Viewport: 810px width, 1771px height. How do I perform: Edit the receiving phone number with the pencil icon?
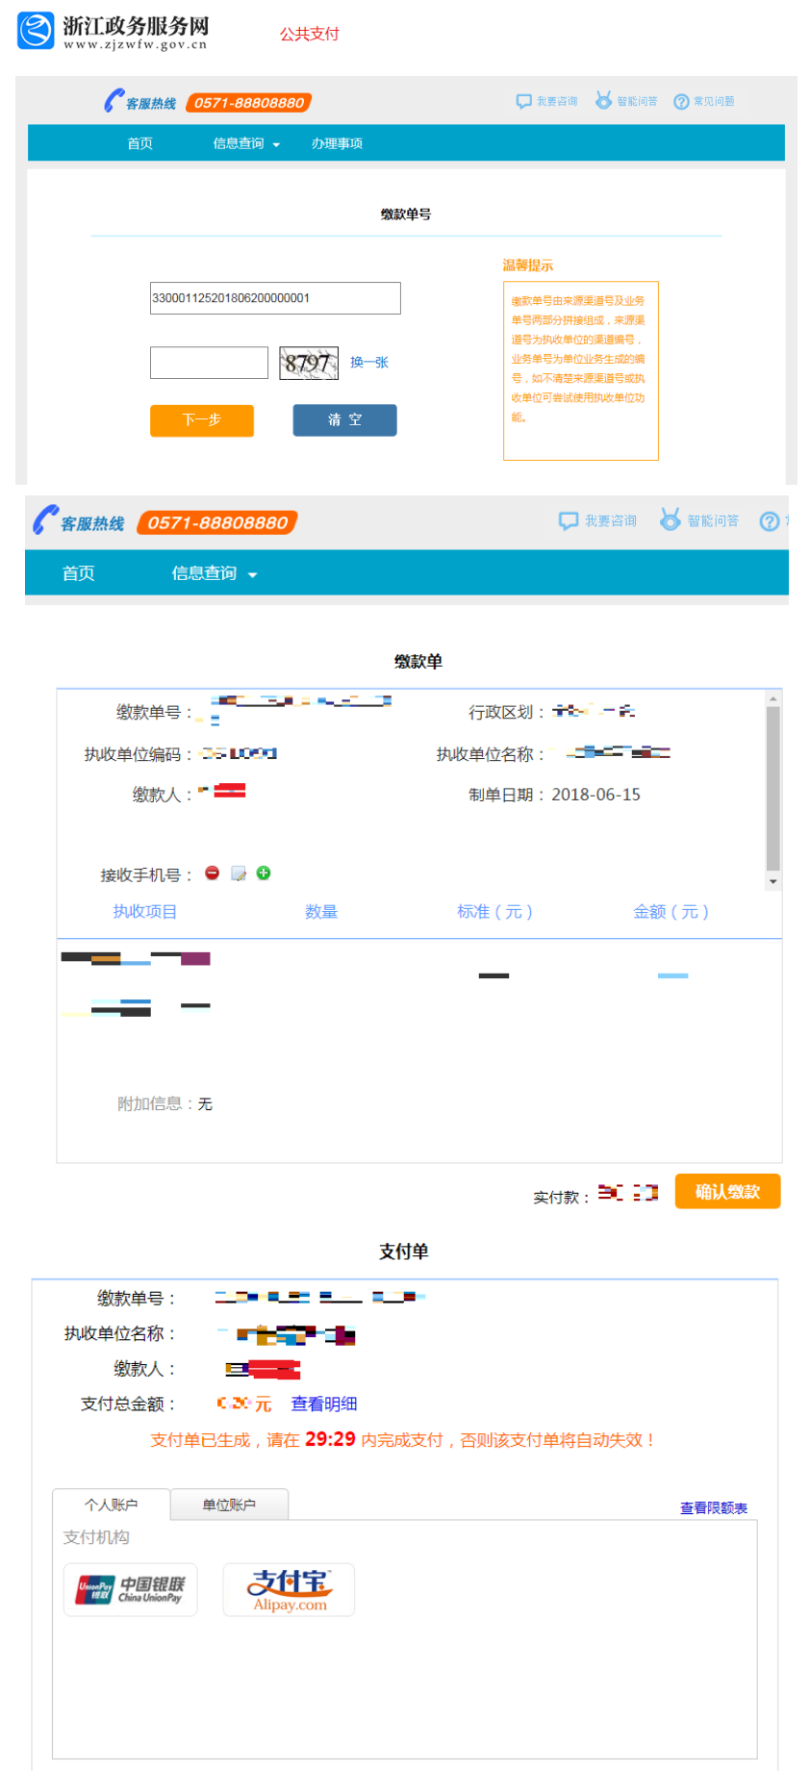pyautogui.click(x=239, y=873)
